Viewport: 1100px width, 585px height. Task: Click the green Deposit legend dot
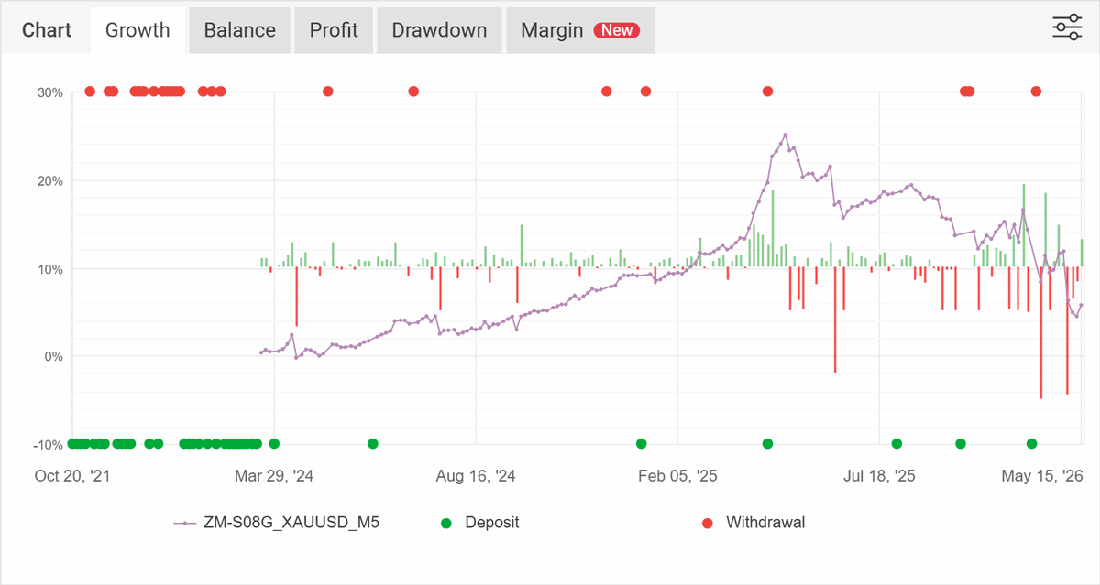(x=446, y=524)
